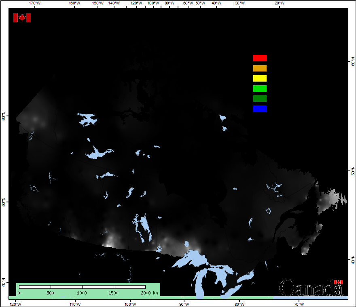Image resolution: width=356 pixels, height=307 pixels.
Task: Click the 70°W label on bottom axis
Action: [299, 304]
